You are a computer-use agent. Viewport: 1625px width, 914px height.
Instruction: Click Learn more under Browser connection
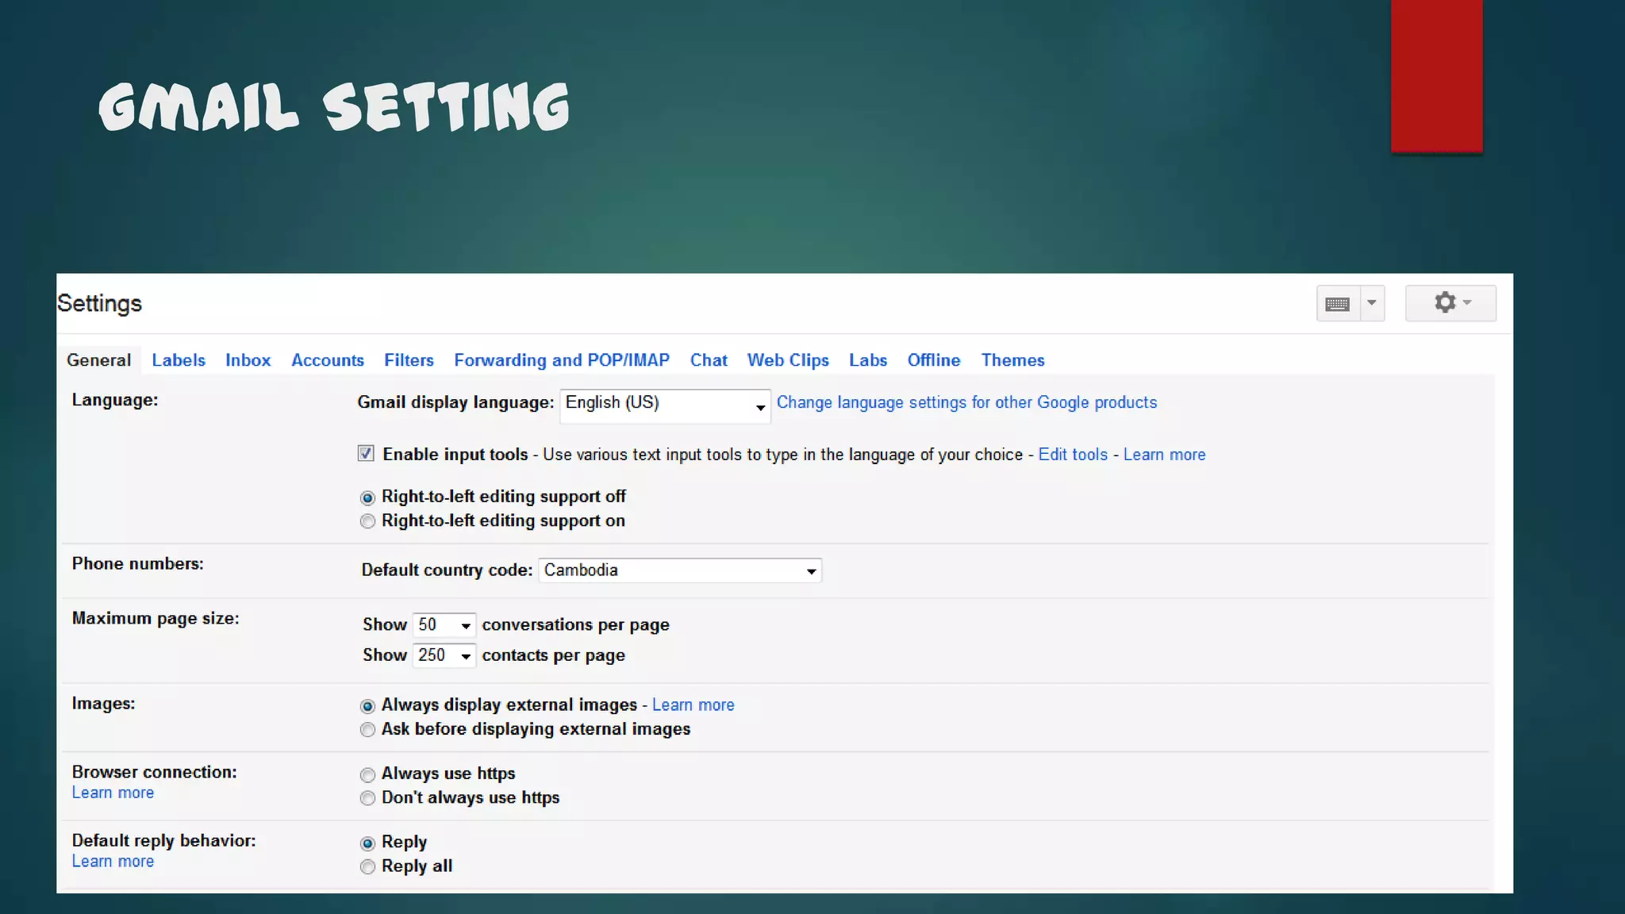coord(113,793)
